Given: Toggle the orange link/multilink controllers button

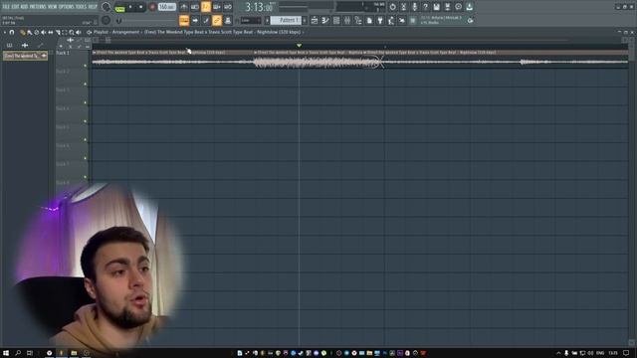Looking at the screenshot, I should click(217, 20).
